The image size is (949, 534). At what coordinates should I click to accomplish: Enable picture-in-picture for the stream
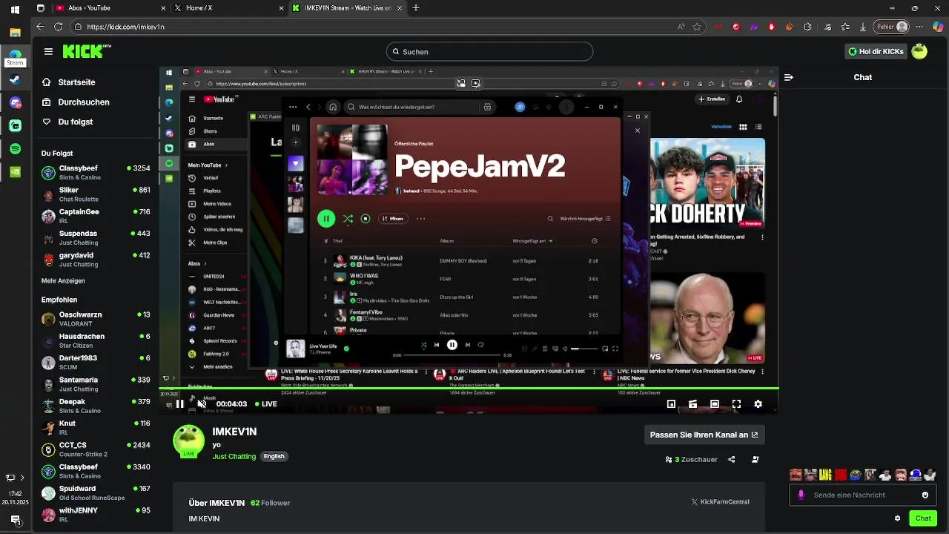671,404
